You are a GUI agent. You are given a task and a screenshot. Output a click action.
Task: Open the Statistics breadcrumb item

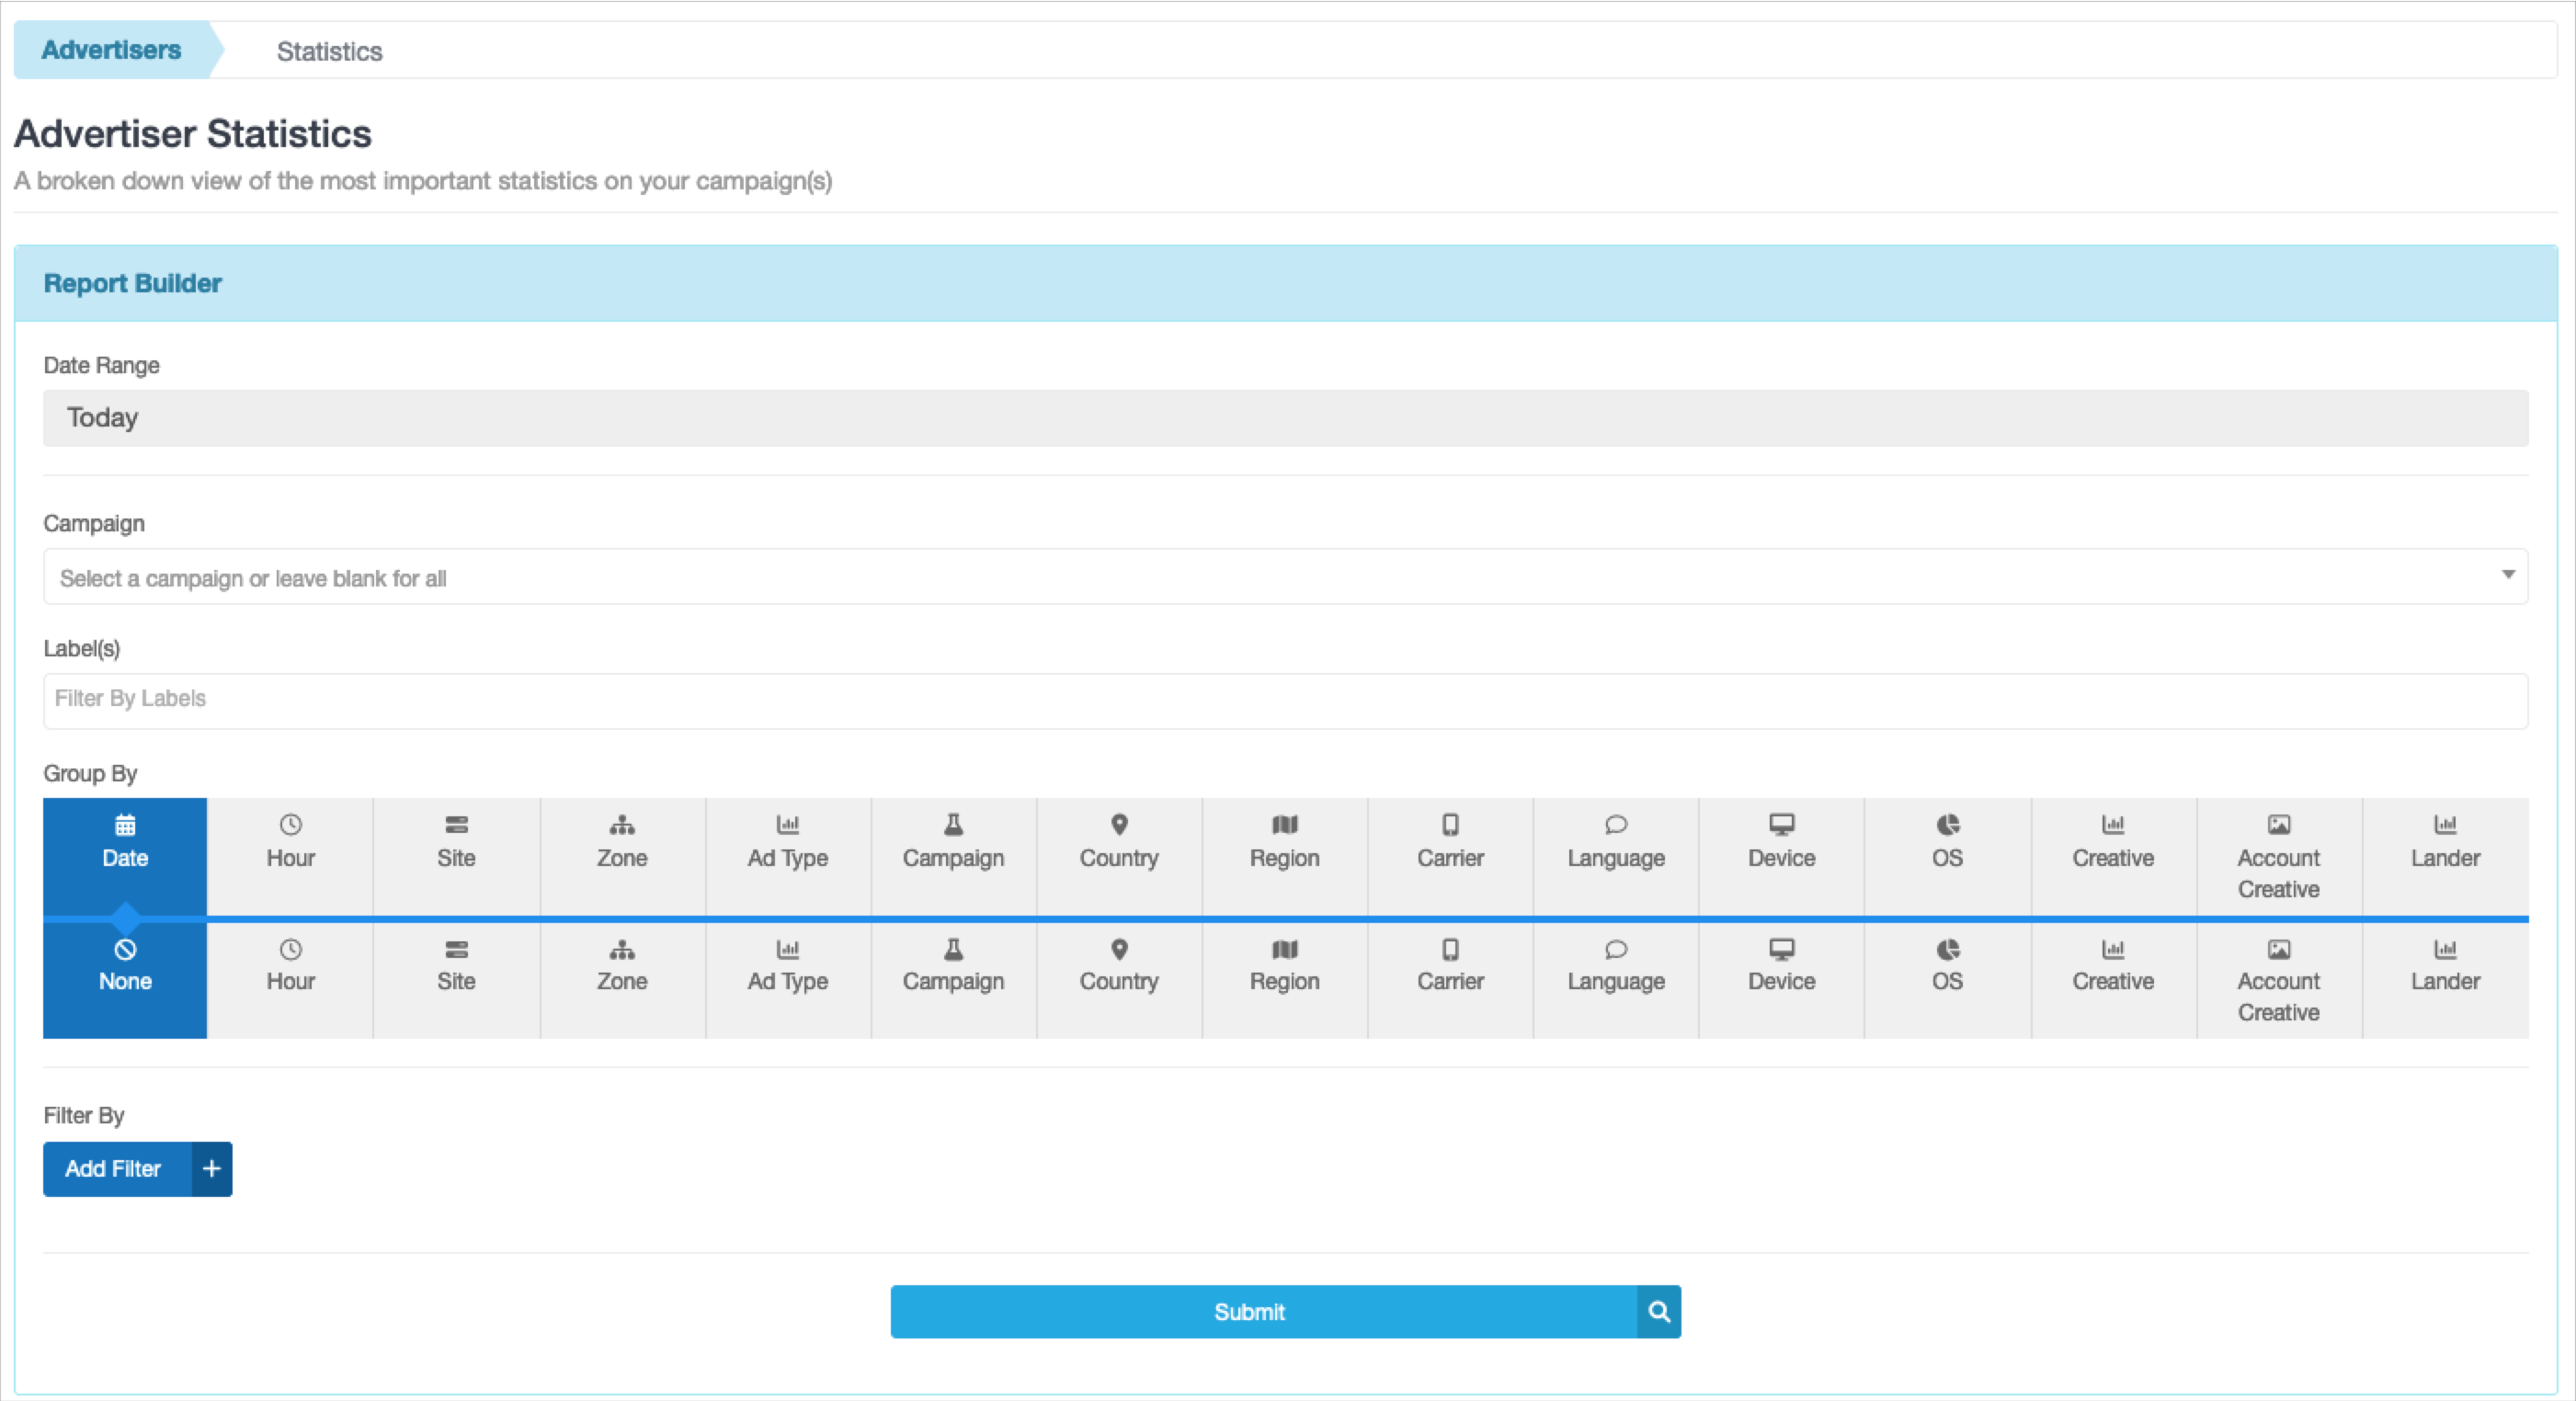(x=329, y=51)
